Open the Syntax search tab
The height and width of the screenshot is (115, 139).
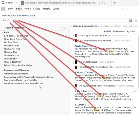(x=56, y=9)
